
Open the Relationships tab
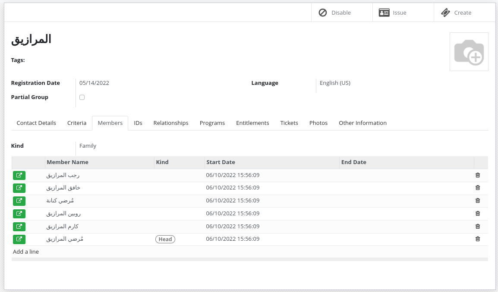point(170,123)
